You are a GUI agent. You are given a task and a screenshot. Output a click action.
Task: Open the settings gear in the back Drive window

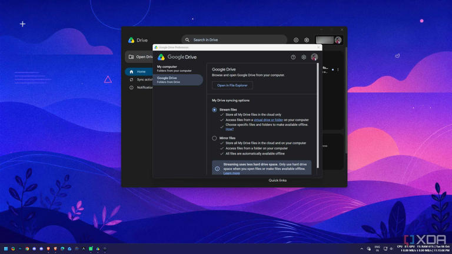pyautogui.click(x=307, y=40)
